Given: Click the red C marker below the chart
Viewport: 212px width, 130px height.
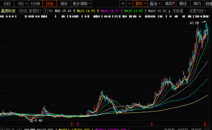Looking at the screenshot, I should click(78, 124).
